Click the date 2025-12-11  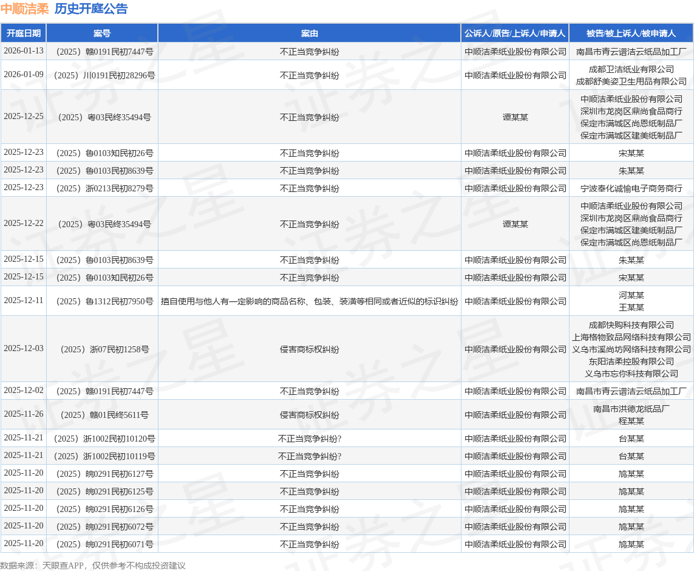pyautogui.click(x=24, y=301)
